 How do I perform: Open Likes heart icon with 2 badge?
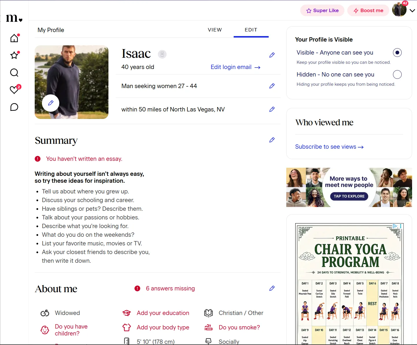click(14, 90)
